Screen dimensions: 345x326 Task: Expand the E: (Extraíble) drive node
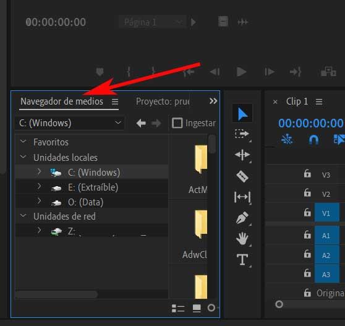point(39,186)
